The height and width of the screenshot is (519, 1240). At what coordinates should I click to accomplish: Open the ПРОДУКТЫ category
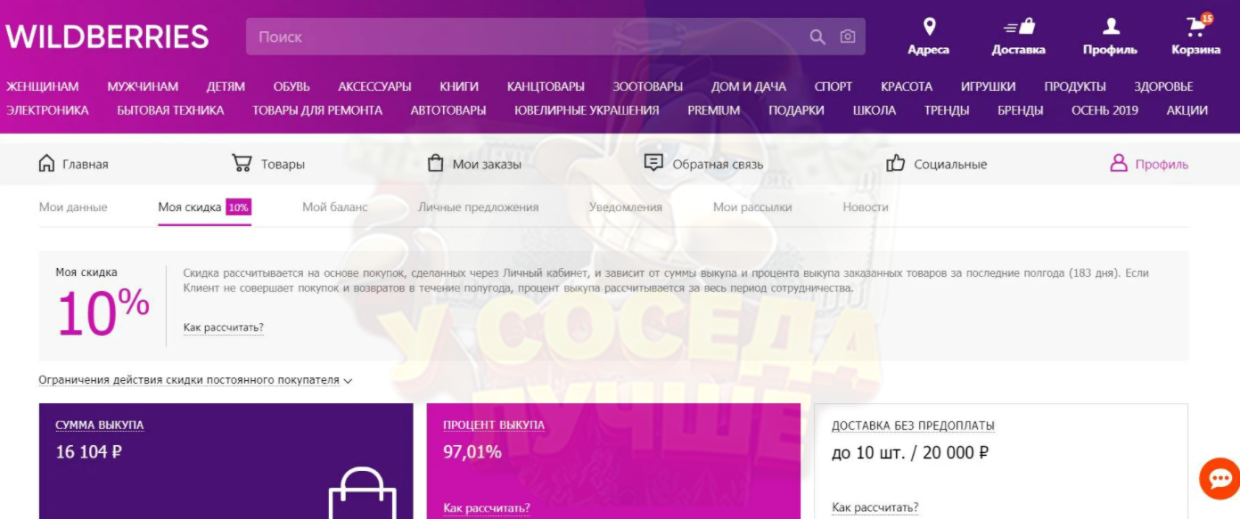click(x=1075, y=86)
